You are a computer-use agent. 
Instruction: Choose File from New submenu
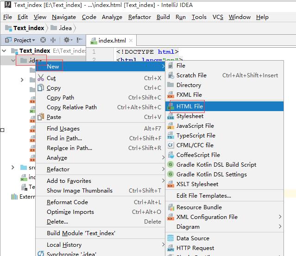[x=225, y=66]
